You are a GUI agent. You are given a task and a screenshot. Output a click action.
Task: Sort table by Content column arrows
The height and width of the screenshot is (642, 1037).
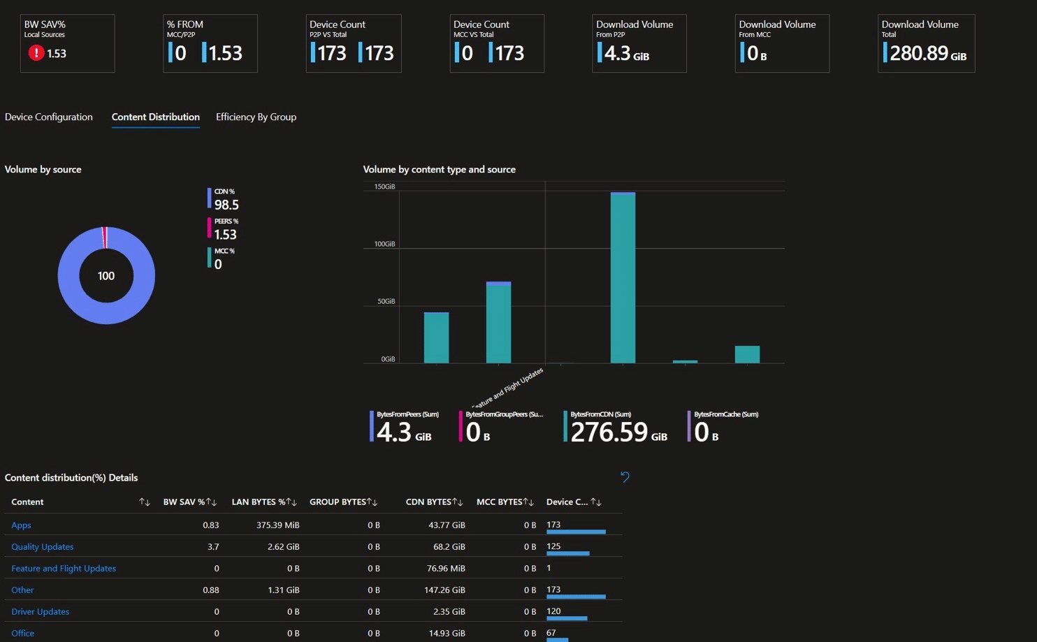point(145,502)
